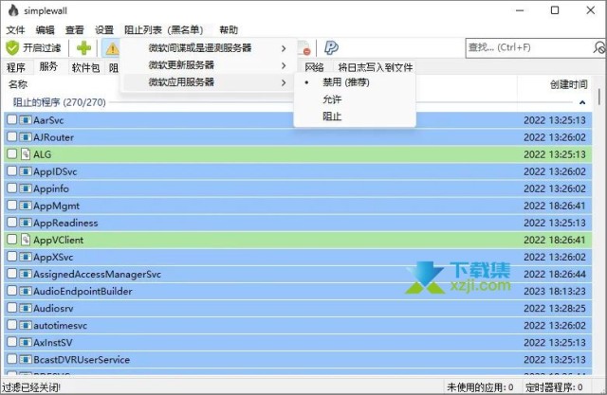Click the service icon next to AJRouter
This screenshot has width=607, height=395.
coord(26,137)
